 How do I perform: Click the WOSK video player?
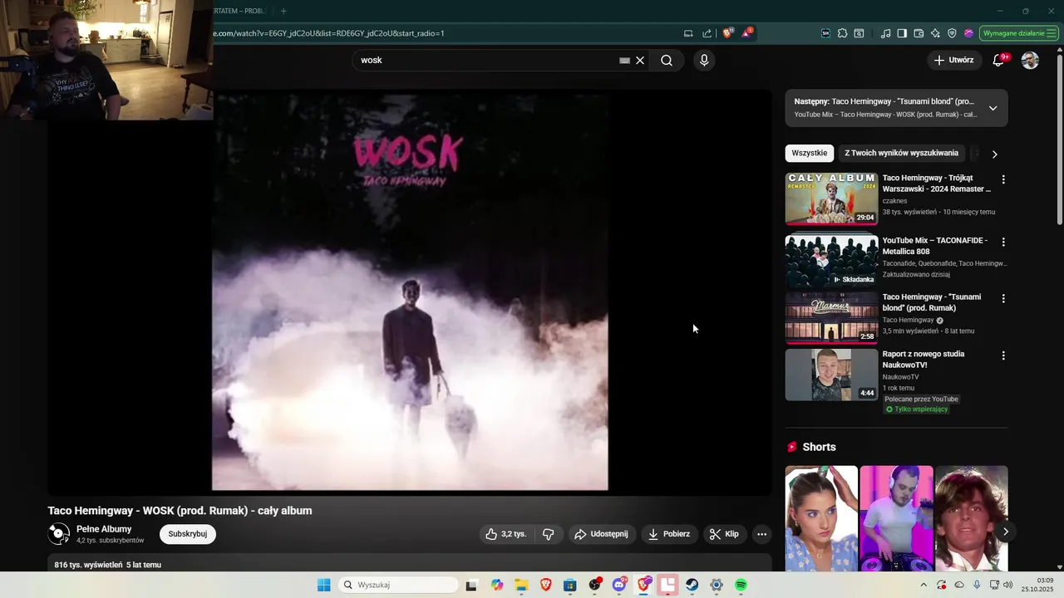410,292
